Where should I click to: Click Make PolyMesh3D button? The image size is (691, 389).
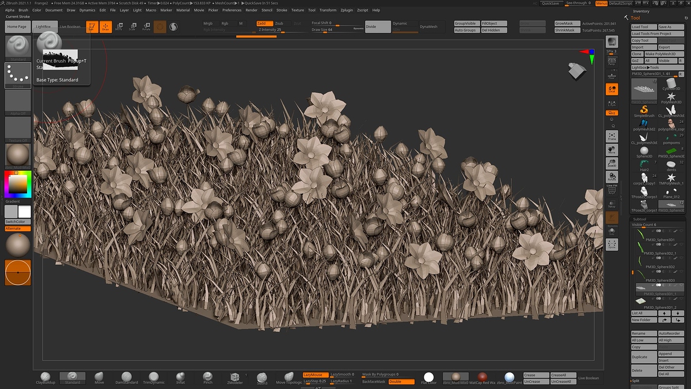(663, 54)
